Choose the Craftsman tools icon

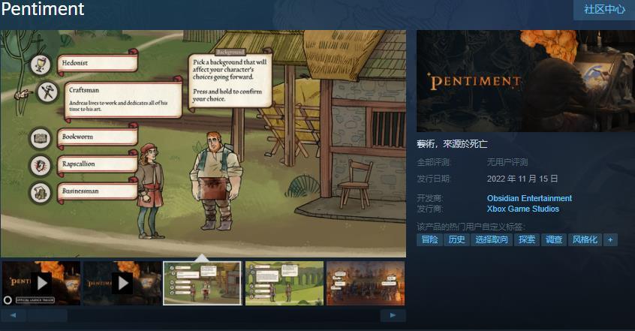(47, 92)
